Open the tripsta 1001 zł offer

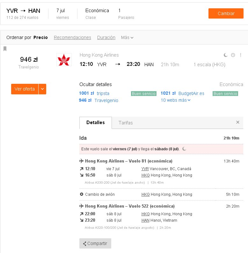click(94, 93)
